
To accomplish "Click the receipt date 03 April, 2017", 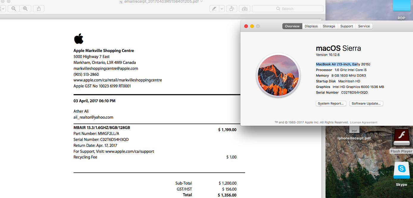I will [x=95, y=101].
